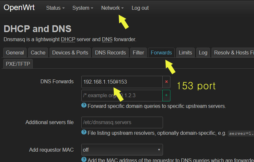Switch to the Filter tab

pos(138,52)
